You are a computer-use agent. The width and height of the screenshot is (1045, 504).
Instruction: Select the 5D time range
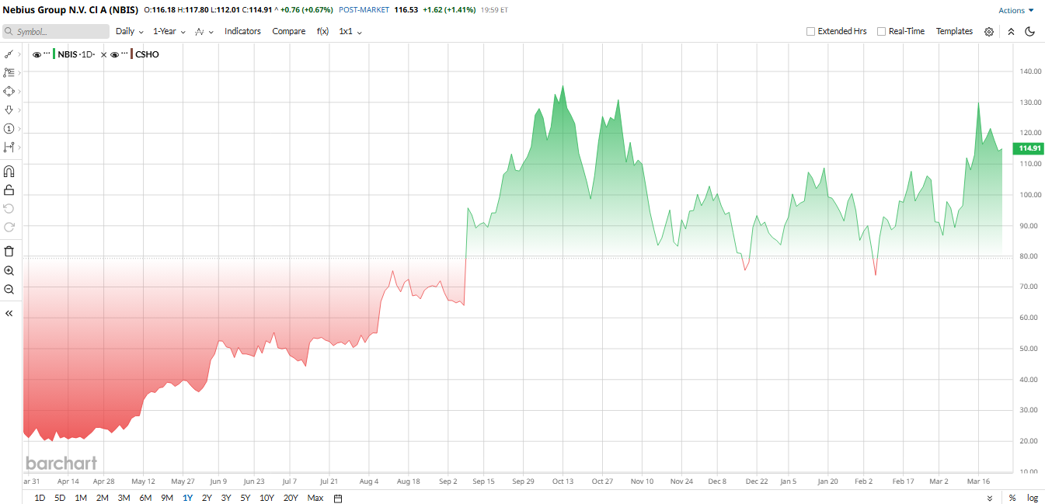pyautogui.click(x=60, y=498)
